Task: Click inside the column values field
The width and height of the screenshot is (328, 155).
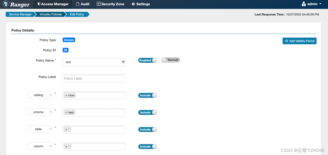Action: [x=94, y=147]
